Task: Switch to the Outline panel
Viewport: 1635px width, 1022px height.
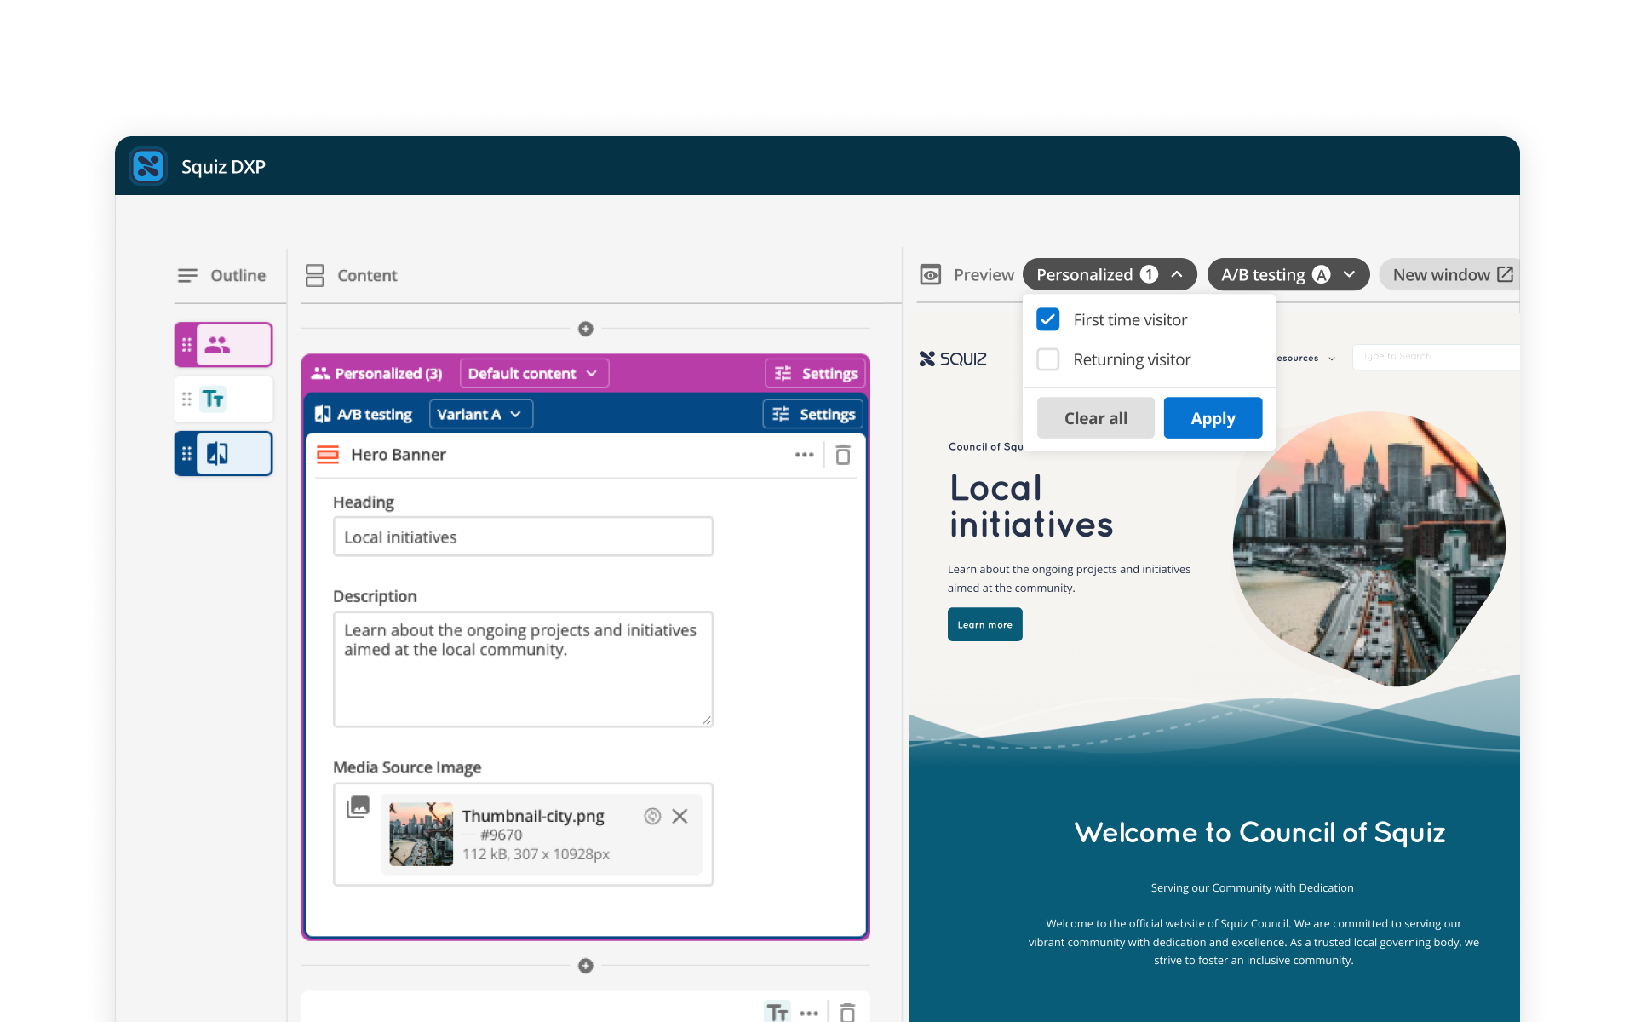Action: coord(222,275)
